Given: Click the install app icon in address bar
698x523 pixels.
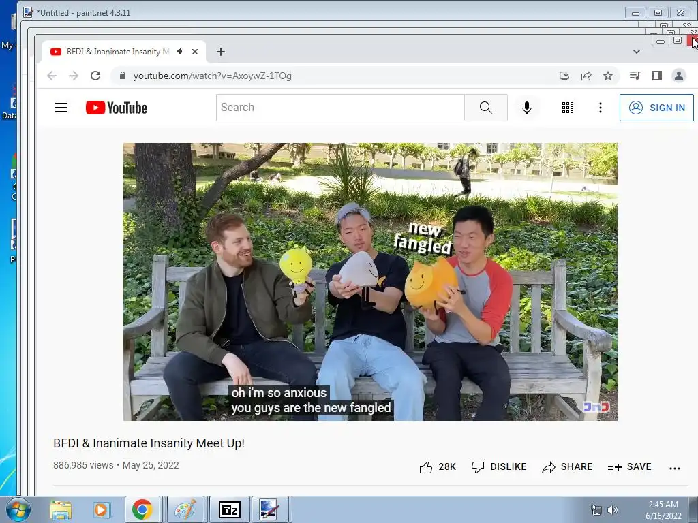Looking at the screenshot, I should click(564, 76).
